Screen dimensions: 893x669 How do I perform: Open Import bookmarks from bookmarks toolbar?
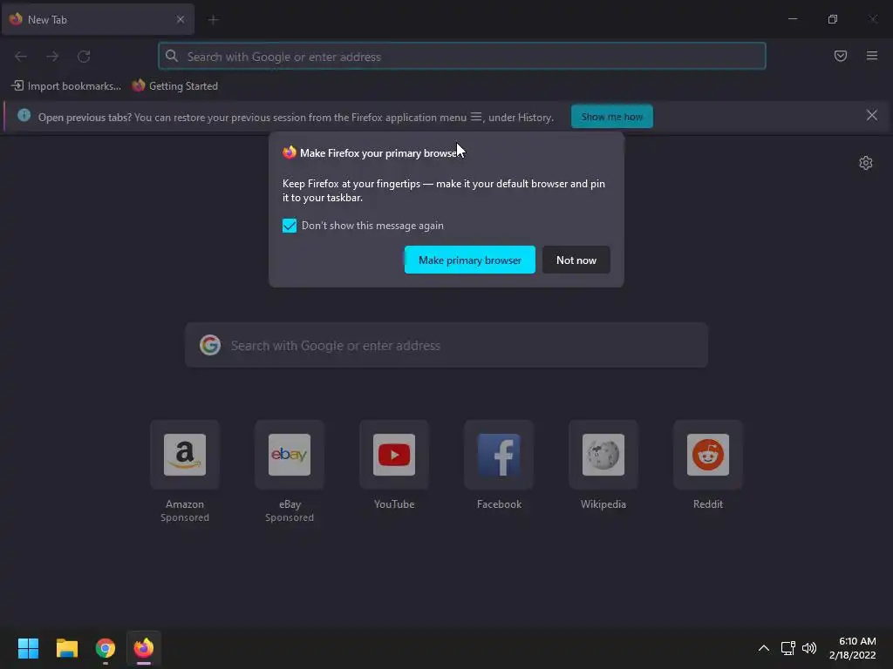click(x=66, y=86)
